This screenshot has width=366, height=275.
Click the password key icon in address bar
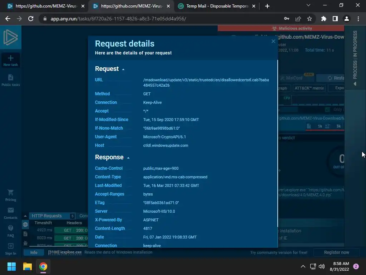pos(287,19)
